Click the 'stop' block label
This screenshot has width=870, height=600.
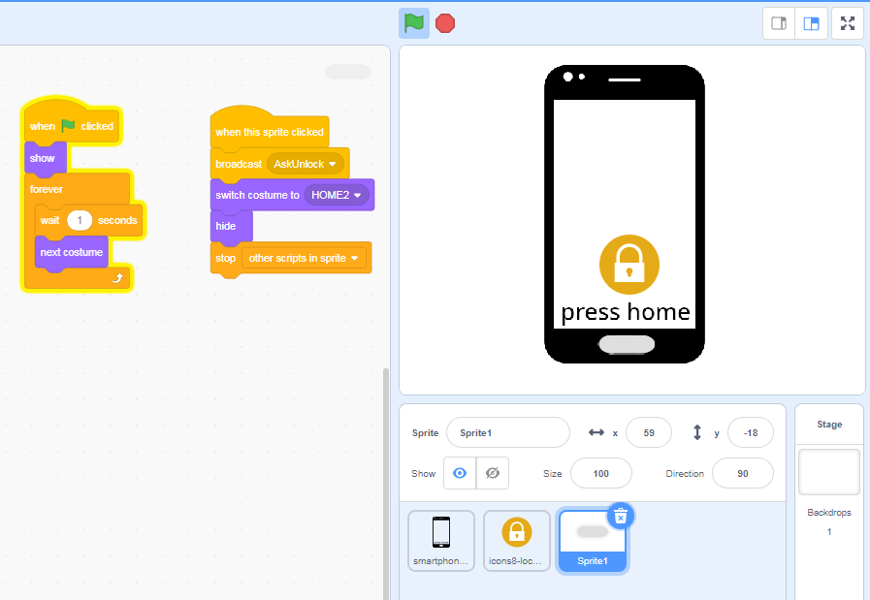tap(225, 259)
